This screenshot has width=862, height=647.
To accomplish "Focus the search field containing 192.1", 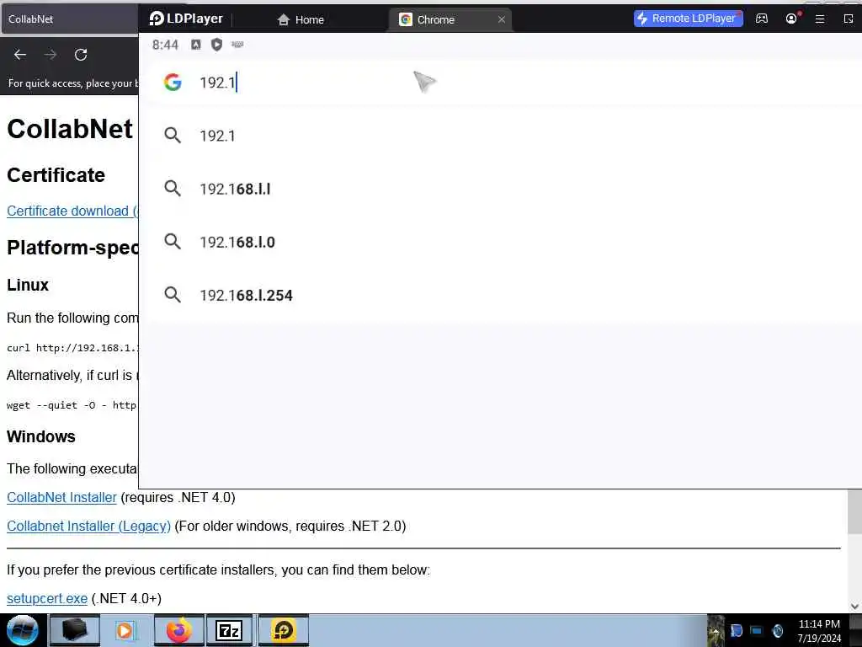I will [500, 82].
